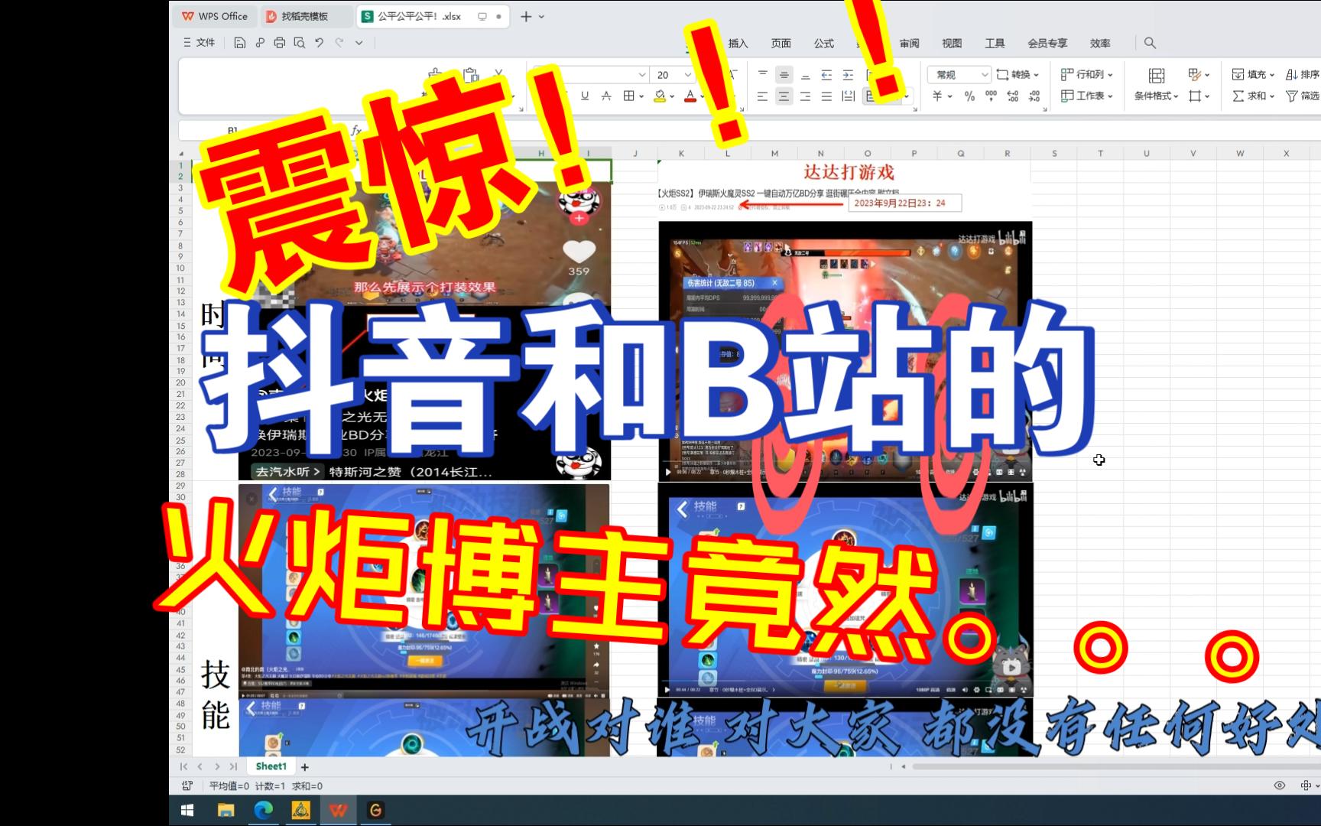The height and width of the screenshot is (826, 1321).
Task: Toggle top vertical alignment
Action: pyautogui.click(x=762, y=75)
